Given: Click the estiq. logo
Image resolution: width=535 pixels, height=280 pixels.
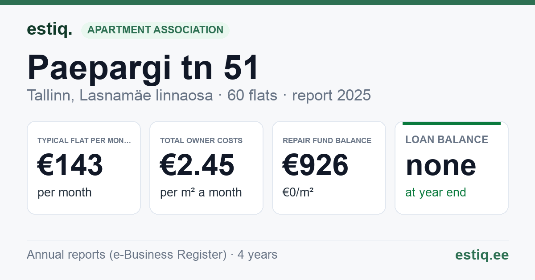Looking at the screenshot, I should click(49, 30).
